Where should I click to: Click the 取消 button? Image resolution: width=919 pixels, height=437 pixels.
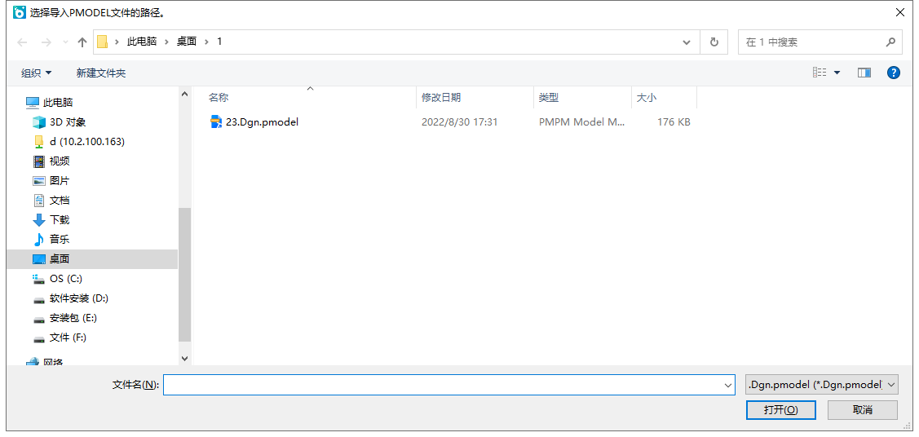coord(863,409)
